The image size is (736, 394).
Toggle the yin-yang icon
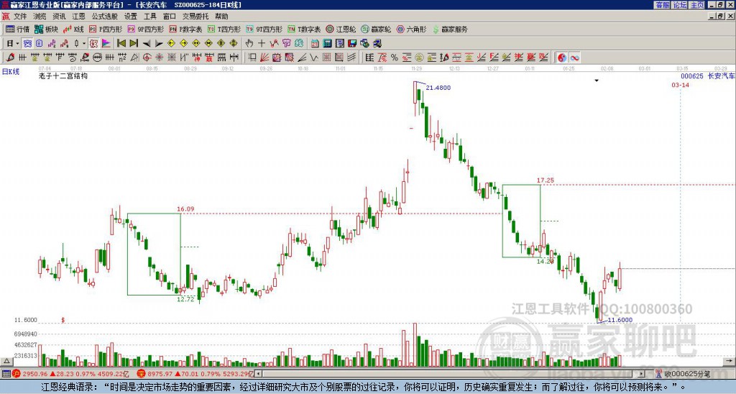click(562, 58)
